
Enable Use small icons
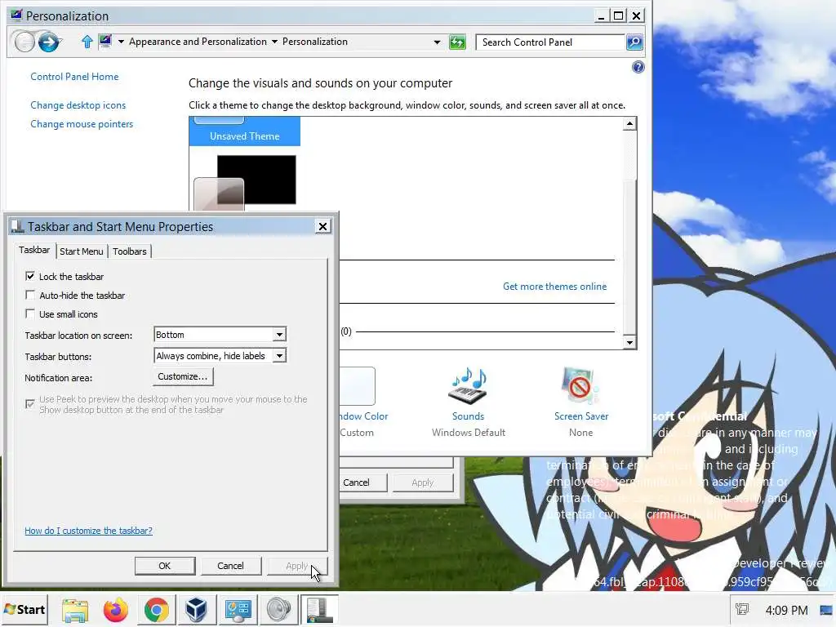30,314
